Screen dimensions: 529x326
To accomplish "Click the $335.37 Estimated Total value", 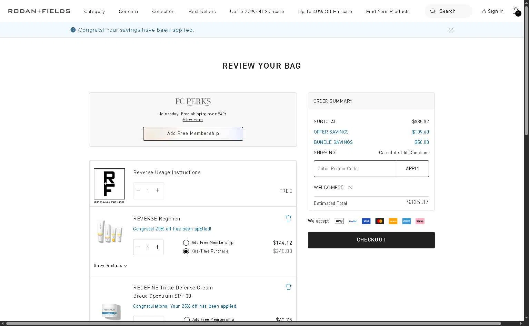I will pos(418,202).
